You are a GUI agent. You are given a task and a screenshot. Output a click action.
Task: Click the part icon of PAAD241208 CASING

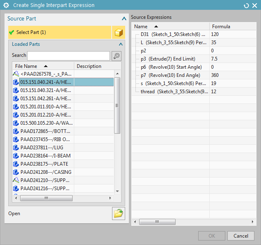click(x=16, y=172)
